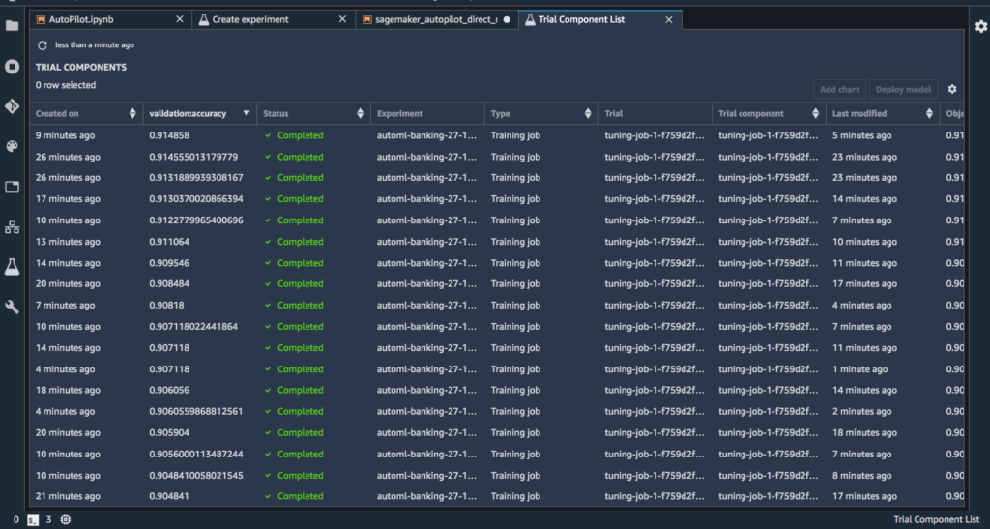Image resolution: width=990 pixels, height=529 pixels.
Task: Open SageMaker experiments flask icon
Action: pos(12,267)
